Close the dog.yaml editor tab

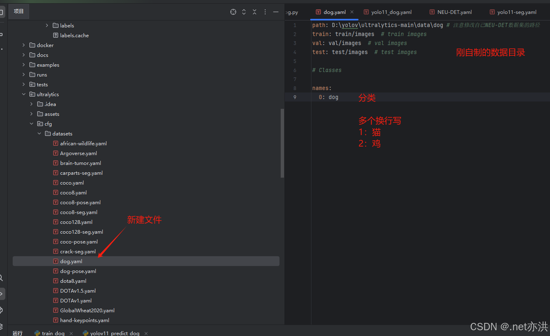[x=352, y=12]
